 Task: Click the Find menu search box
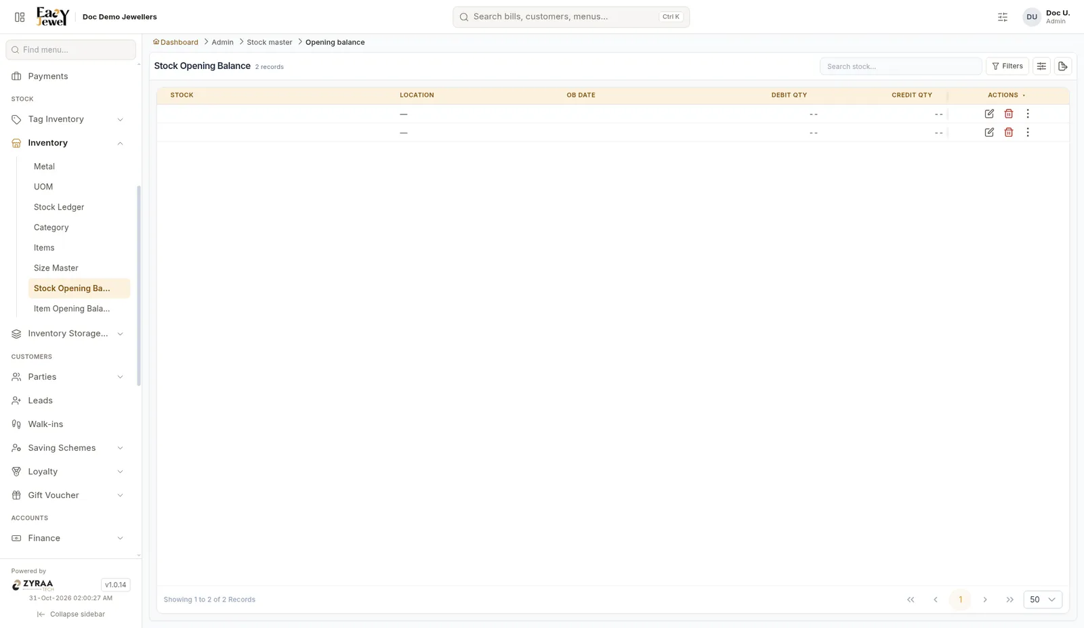pyautogui.click(x=70, y=49)
